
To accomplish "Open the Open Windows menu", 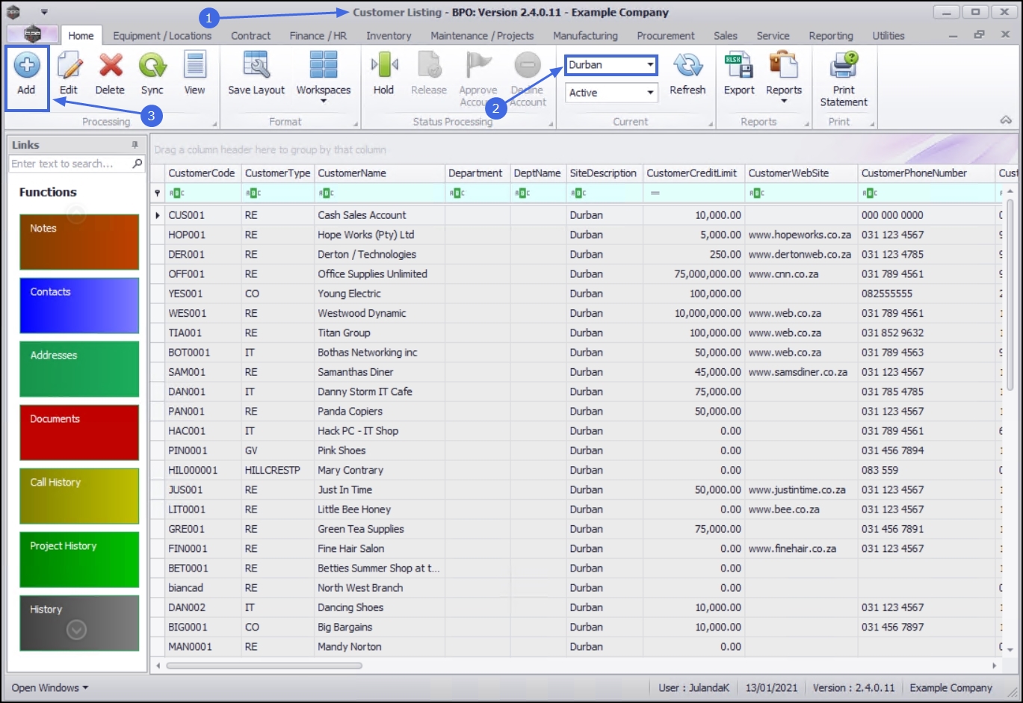I will 49,687.
